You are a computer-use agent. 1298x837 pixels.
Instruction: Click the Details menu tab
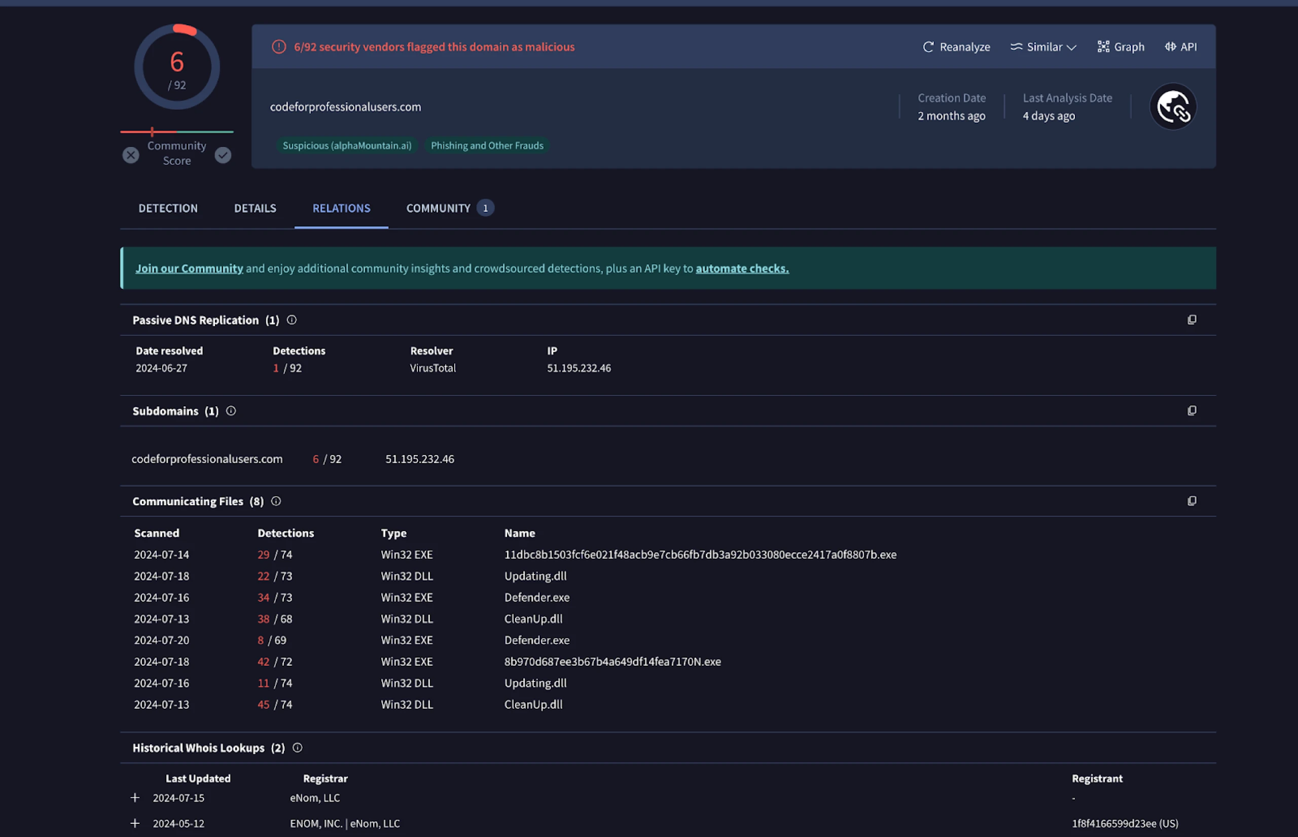point(255,207)
